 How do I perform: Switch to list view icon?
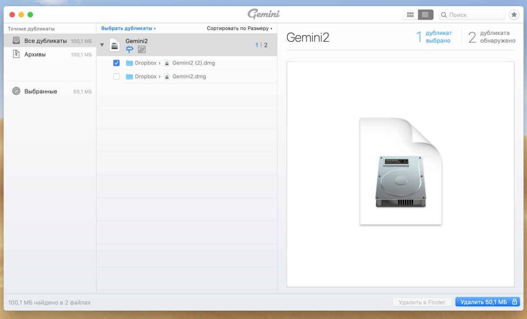pyautogui.click(x=426, y=14)
